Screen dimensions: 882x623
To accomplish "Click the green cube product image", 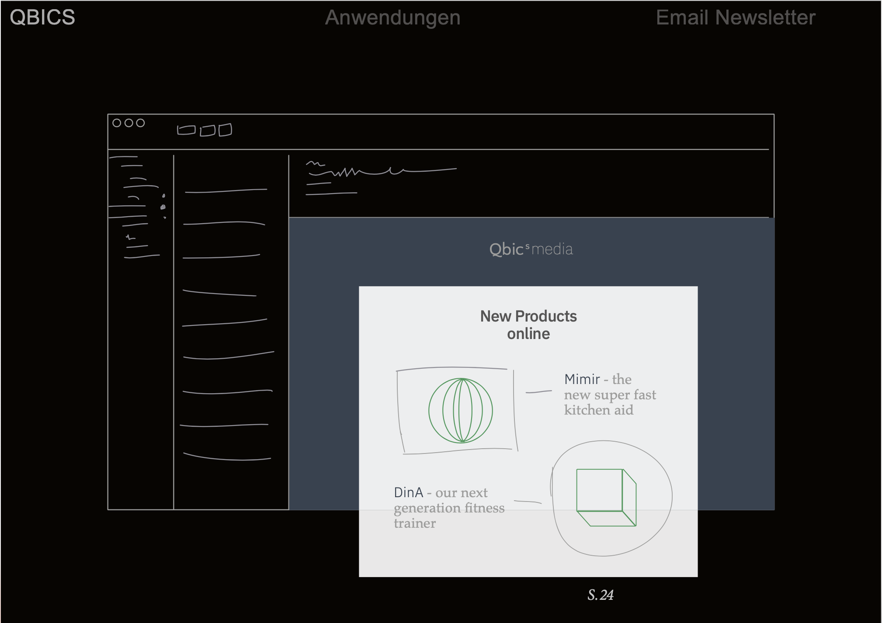I will (x=606, y=497).
